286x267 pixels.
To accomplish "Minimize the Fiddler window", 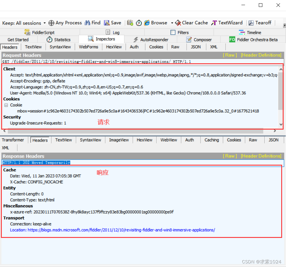I will tap(243, 5).
